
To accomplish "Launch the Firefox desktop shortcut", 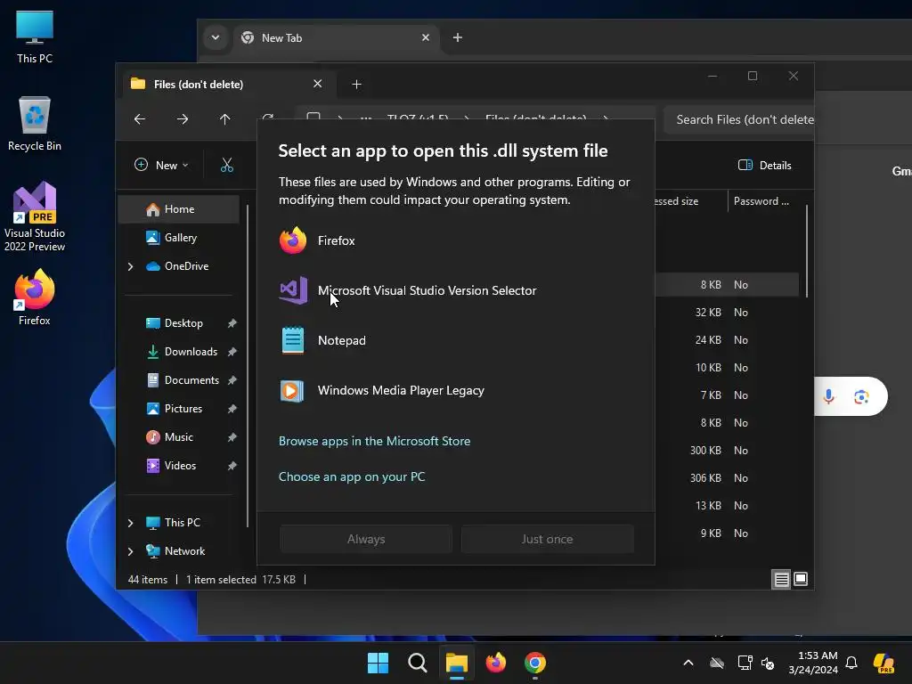I will [x=35, y=297].
